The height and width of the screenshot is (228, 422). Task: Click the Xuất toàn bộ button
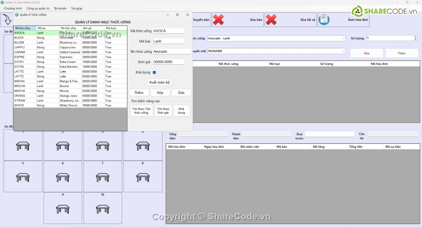[159, 83]
